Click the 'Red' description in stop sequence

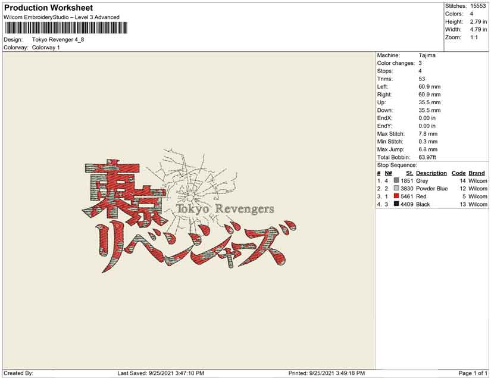(x=421, y=196)
